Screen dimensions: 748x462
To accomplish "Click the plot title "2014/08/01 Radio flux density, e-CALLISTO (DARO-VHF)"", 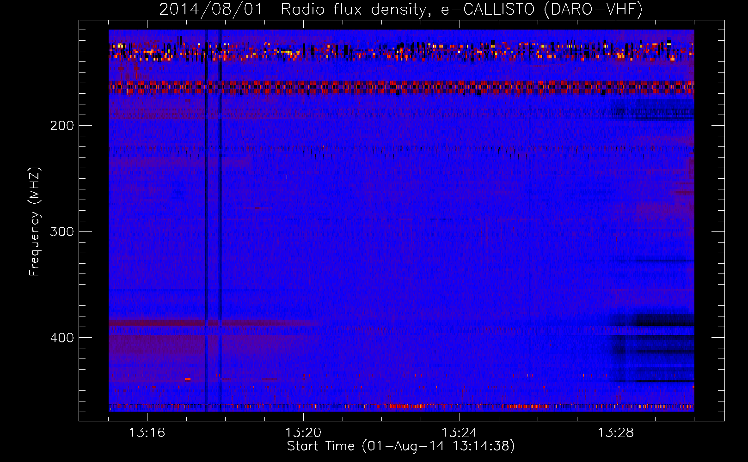I will 401,10.
